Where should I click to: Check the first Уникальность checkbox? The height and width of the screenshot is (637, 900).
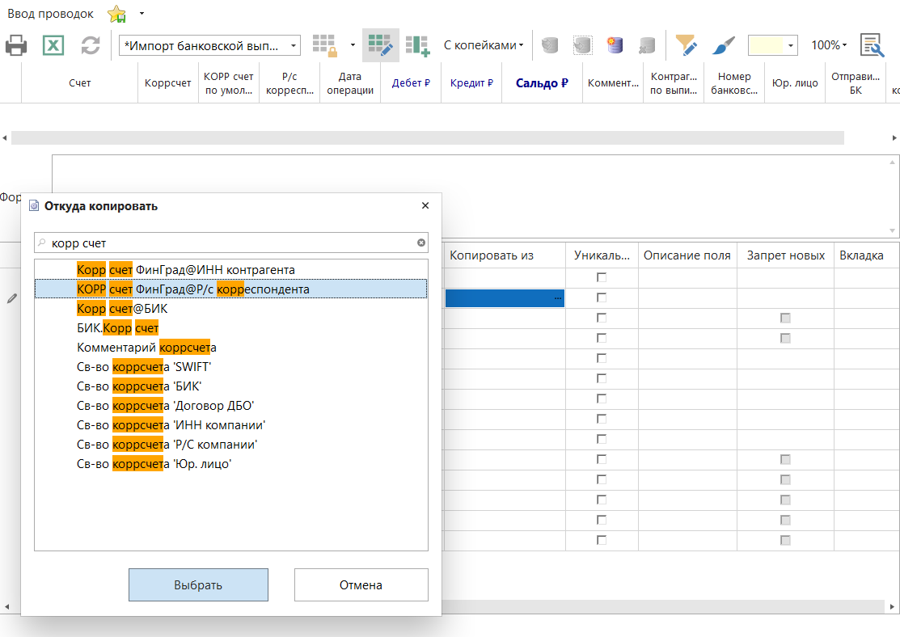[x=602, y=277]
